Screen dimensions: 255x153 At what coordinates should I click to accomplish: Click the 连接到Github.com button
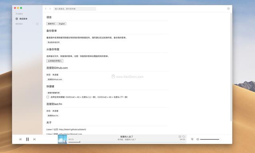pos(55,79)
